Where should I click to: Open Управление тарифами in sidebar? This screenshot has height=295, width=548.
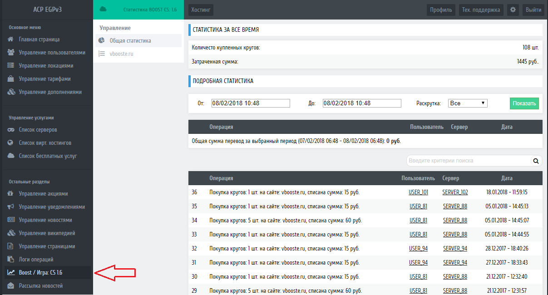click(x=44, y=79)
